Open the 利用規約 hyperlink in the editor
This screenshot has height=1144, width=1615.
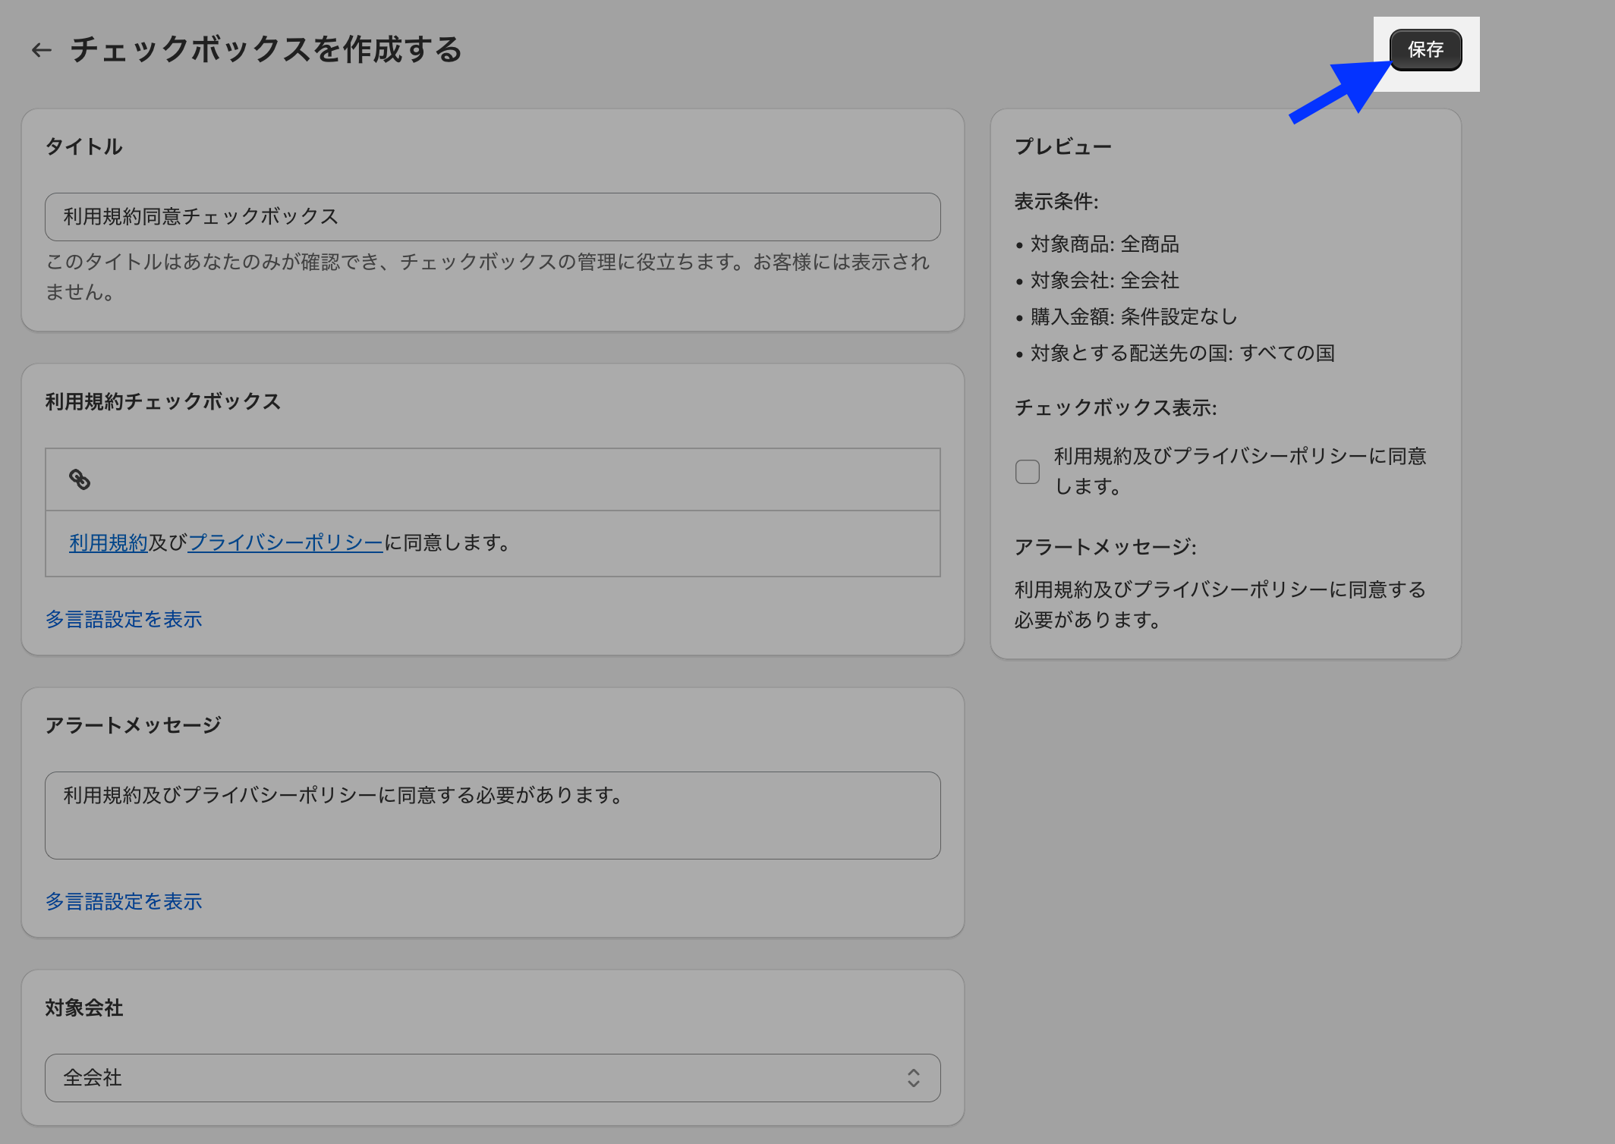108,543
